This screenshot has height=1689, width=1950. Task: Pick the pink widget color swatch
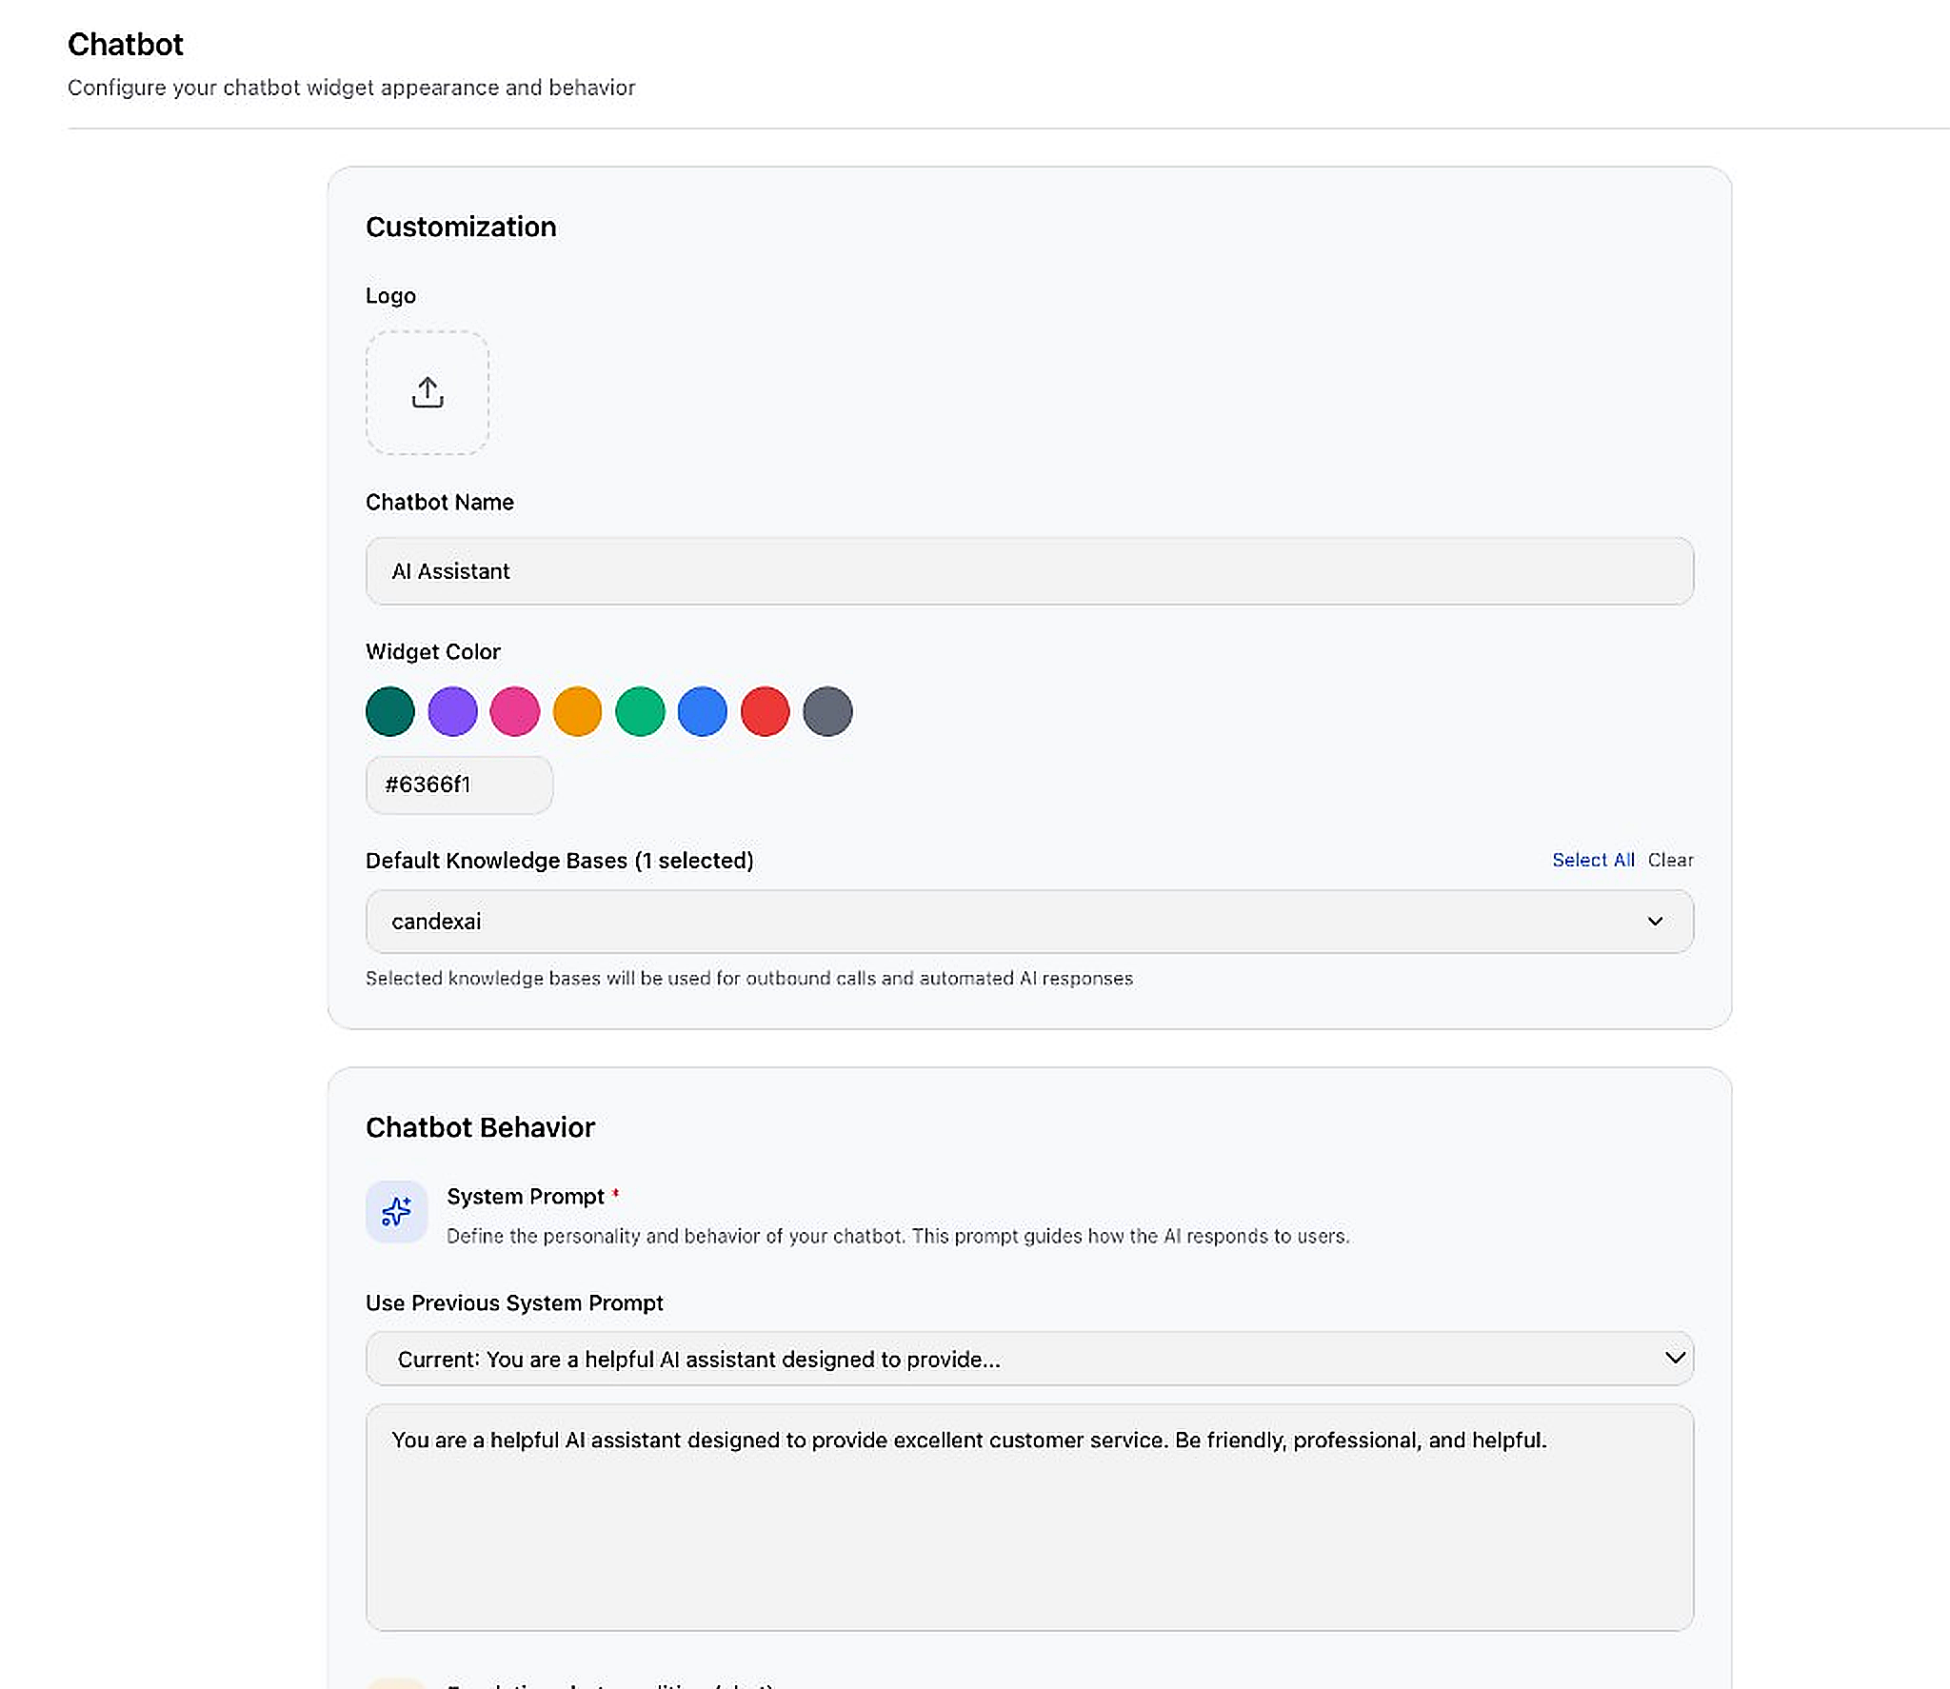pyautogui.click(x=515, y=711)
